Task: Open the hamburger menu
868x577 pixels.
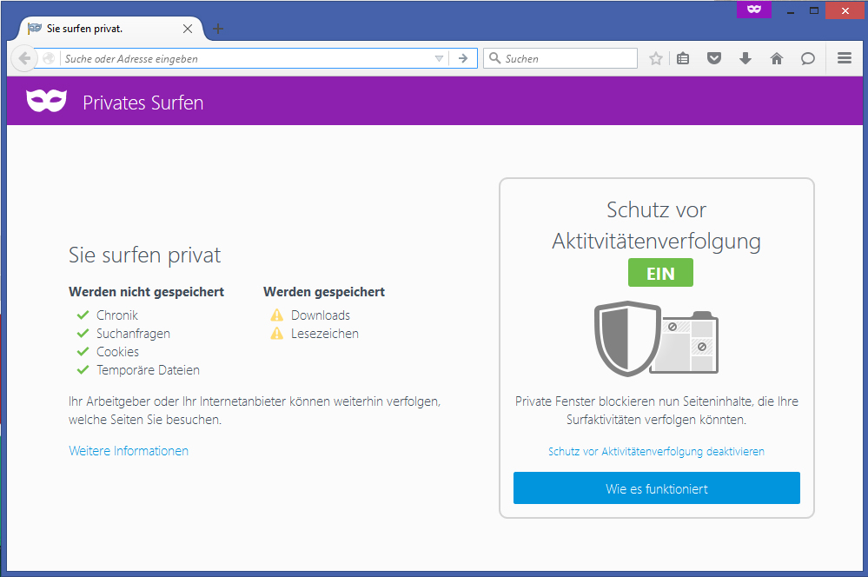Action: [845, 58]
